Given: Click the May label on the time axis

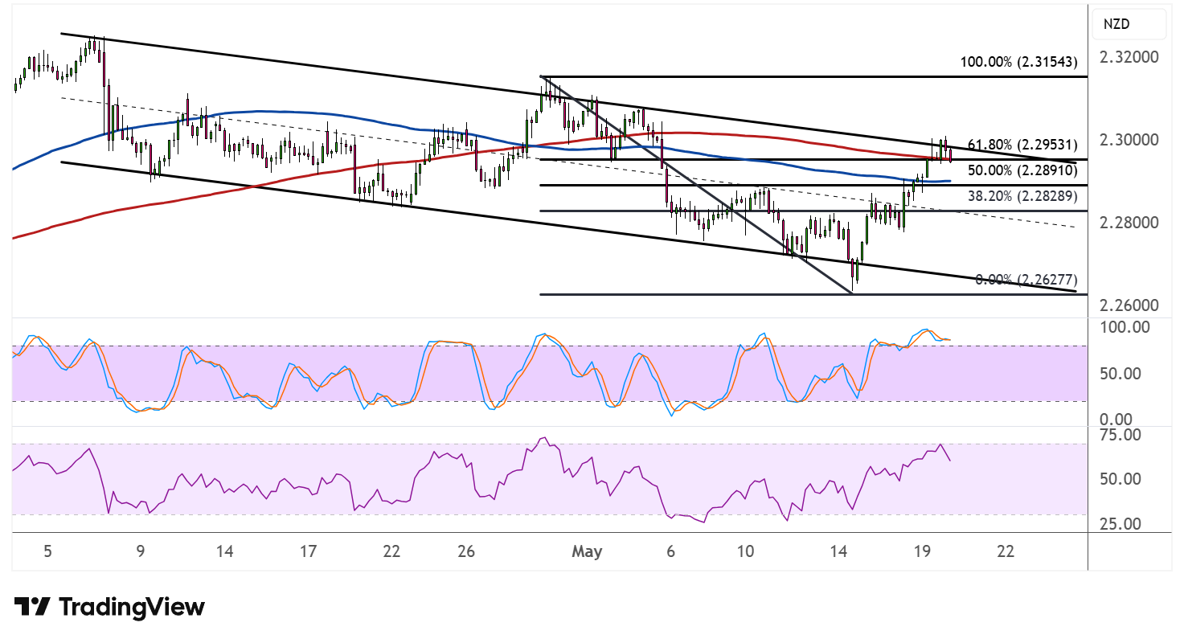Looking at the screenshot, I should click(x=587, y=552).
